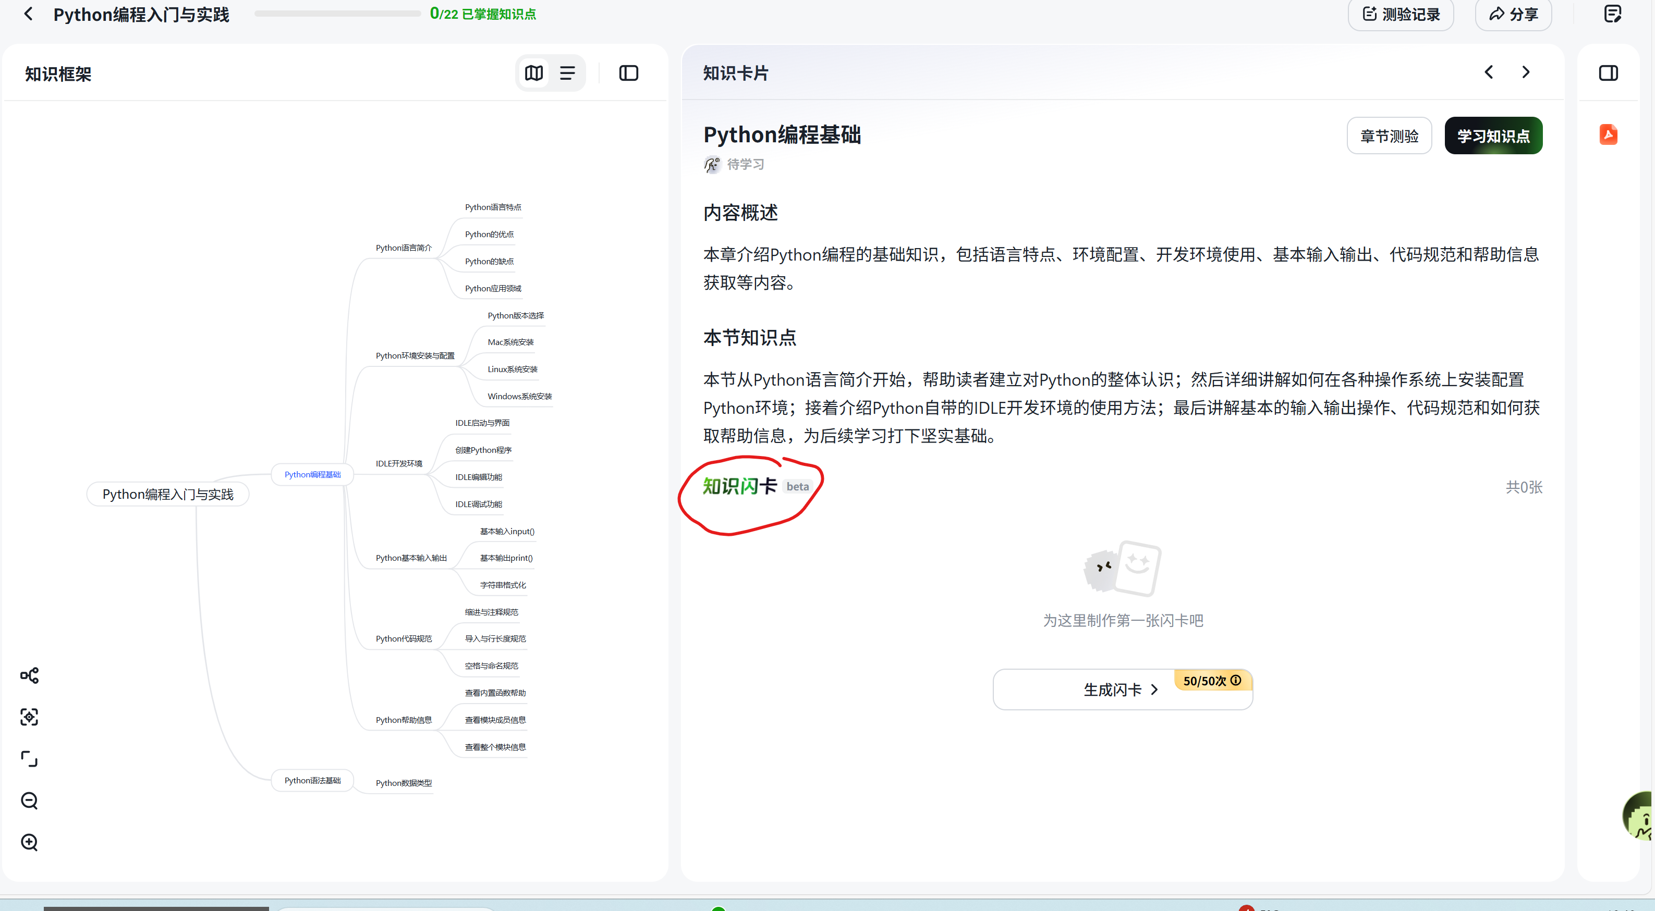Click 学习知识点 button
The width and height of the screenshot is (1655, 911).
[1493, 136]
